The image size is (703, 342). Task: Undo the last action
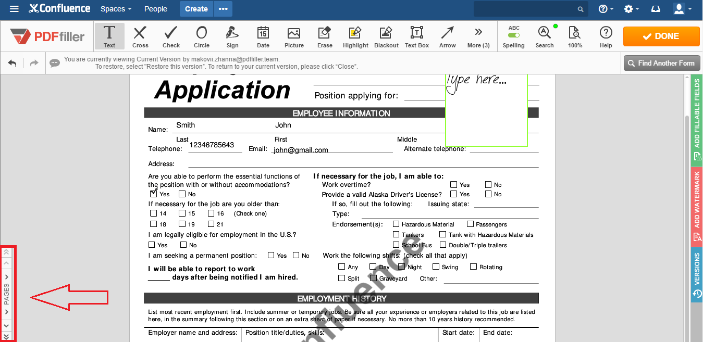pos(12,63)
